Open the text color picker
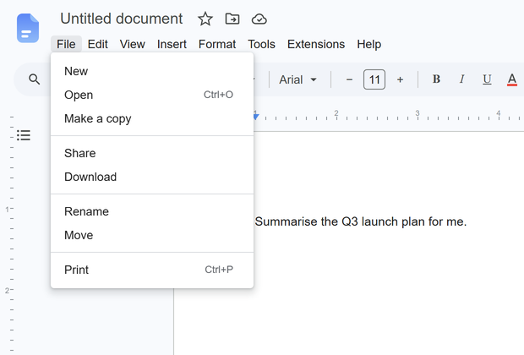Viewport: 524px width, 355px height. pos(512,79)
